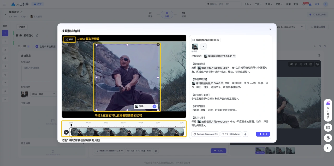Image resolution: width=334 pixels, height=166 pixels.
Task: Click the 00:03 mark on timeline ruler
Action: pyautogui.click(x=123, y=123)
